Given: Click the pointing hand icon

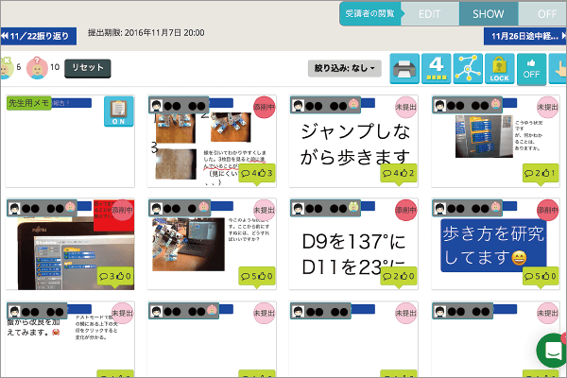Looking at the screenshot, I should [x=558, y=70].
